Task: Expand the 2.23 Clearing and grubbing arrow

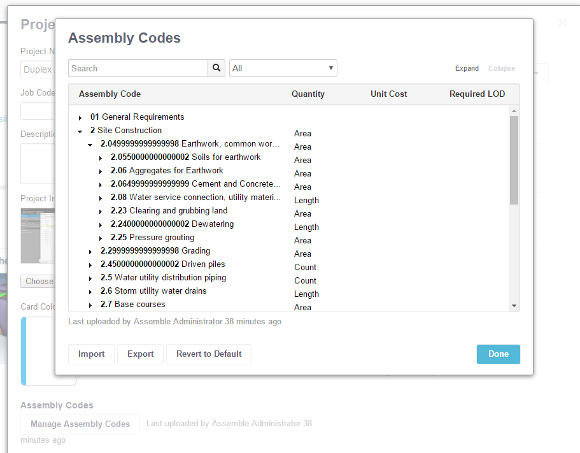Action: 101,212
